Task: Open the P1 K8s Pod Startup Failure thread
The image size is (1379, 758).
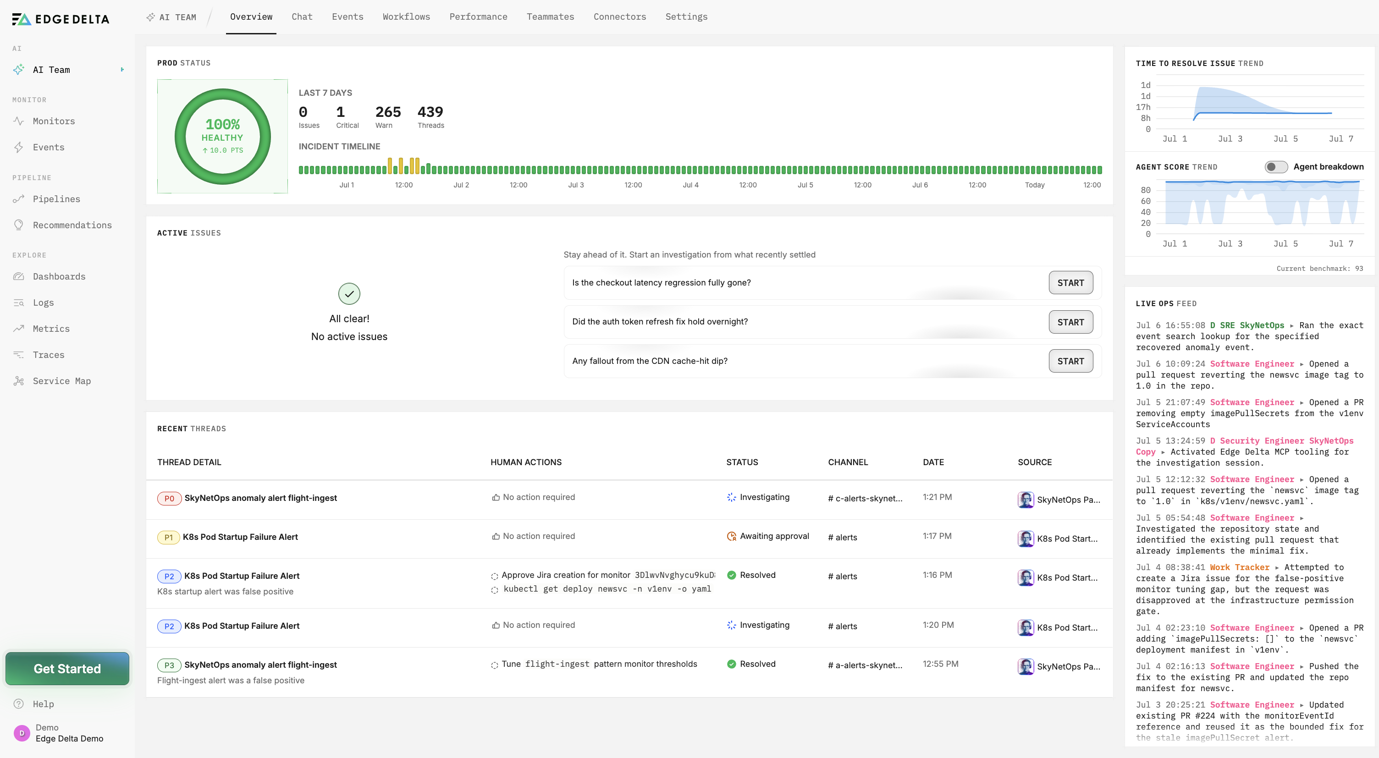Action: click(x=240, y=537)
